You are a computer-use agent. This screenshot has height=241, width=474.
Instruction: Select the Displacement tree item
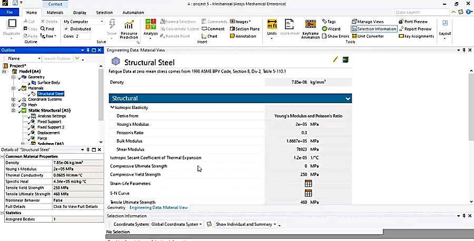point(48,133)
